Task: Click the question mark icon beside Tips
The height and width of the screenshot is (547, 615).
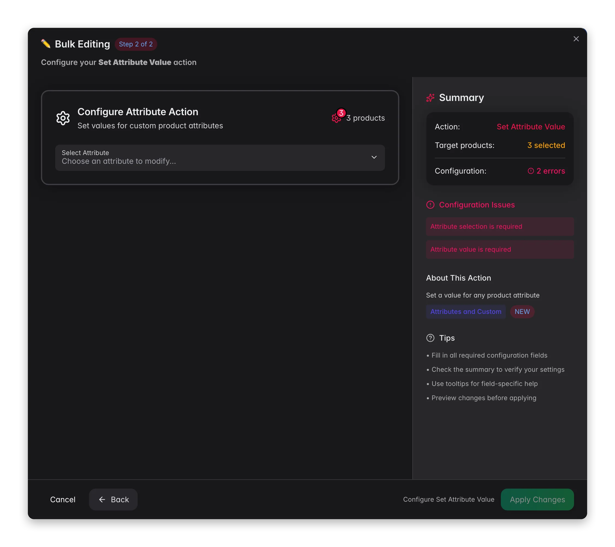Action: tap(430, 338)
